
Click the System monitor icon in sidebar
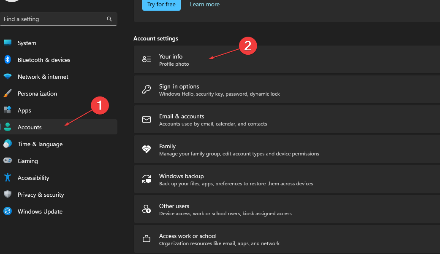click(x=8, y=43)
